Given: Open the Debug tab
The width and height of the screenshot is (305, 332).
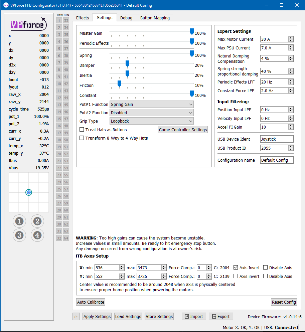Looking at the screenshot, I should [126, 18].
